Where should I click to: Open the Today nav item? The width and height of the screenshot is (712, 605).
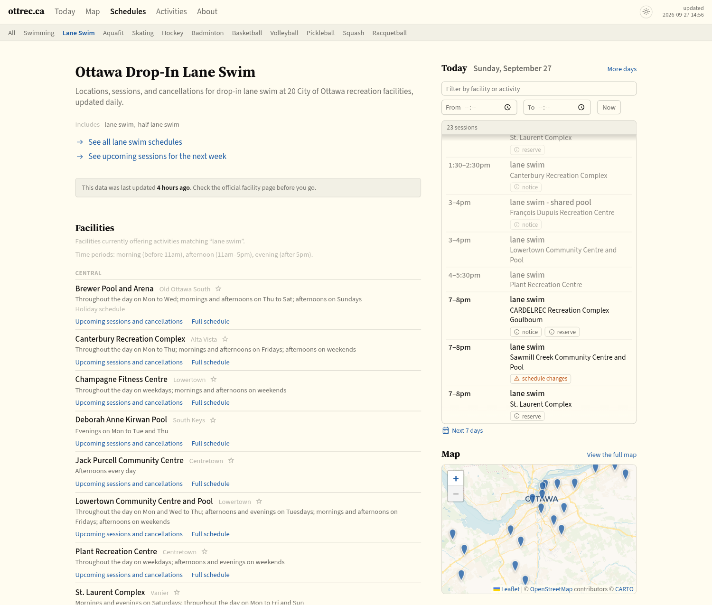65,11
